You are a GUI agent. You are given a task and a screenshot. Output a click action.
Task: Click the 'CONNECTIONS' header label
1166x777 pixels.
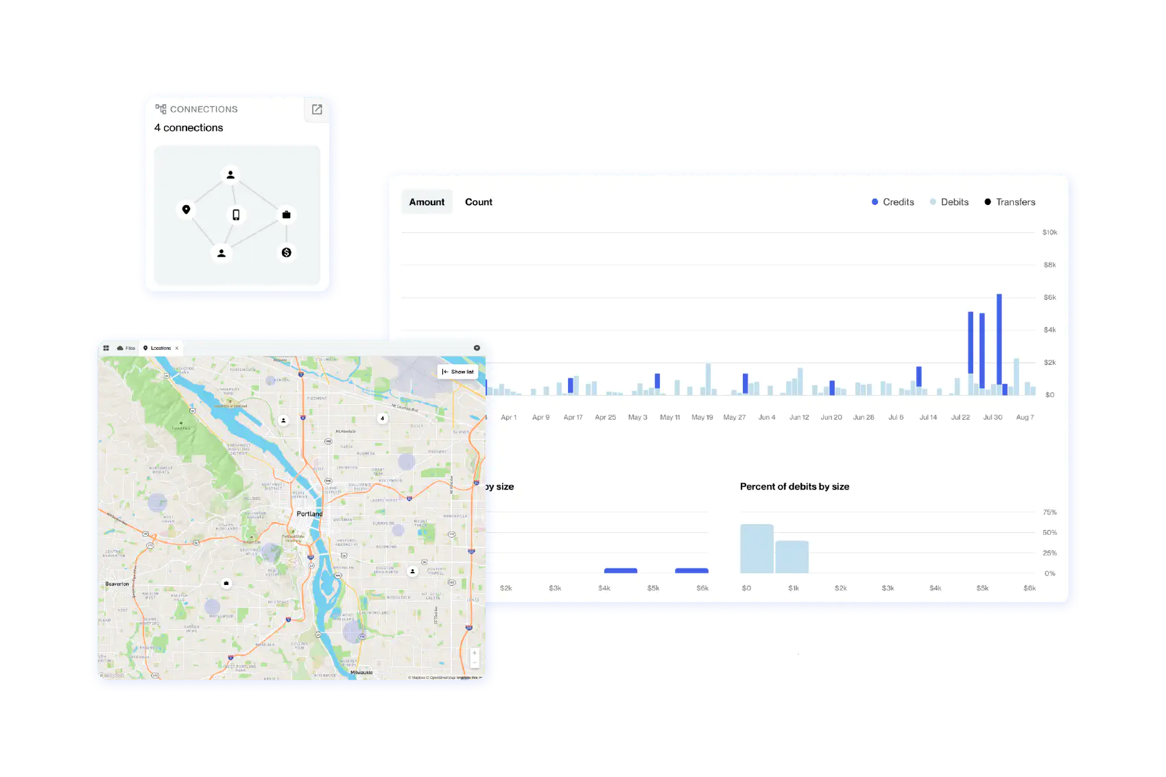point(204,109)
